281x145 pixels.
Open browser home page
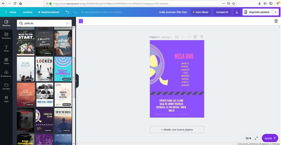tap(20, 3)
